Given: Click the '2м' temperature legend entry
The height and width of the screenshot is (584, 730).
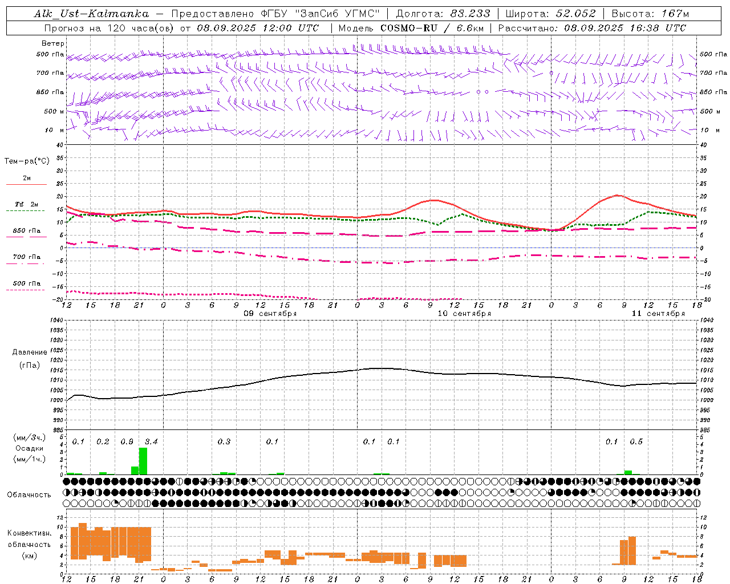Looking at the screenshot, I should click(x=27, y=179).
